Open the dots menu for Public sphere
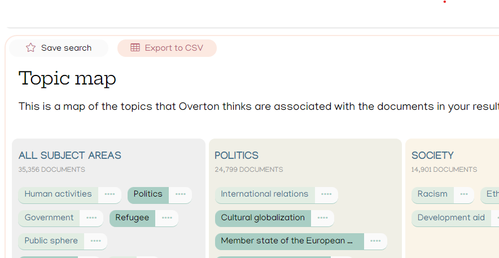Image resolution: width=499 pixels, height=258 pixels. [x=95, y=241]
